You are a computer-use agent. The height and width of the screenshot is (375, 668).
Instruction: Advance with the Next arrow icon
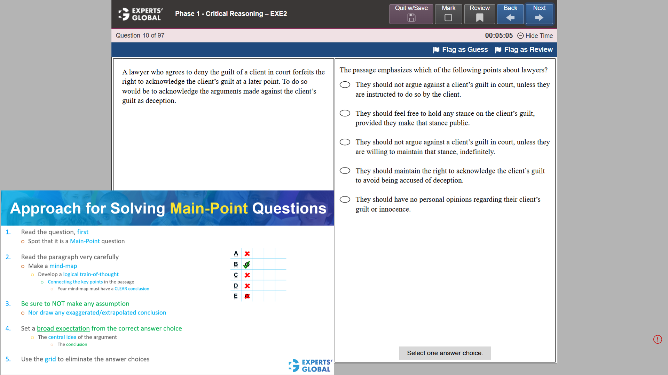point(539,18)
